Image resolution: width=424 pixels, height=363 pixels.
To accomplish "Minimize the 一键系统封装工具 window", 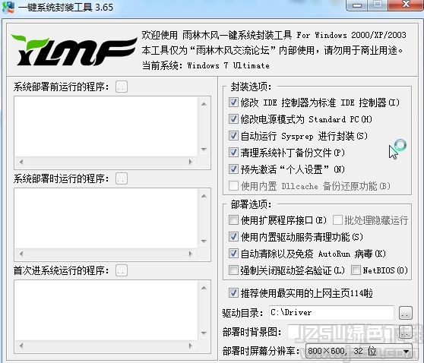I will pos(356,5).
